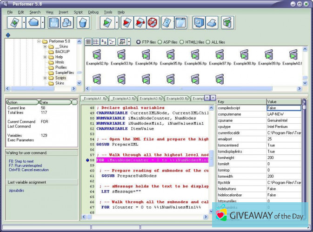Expand the Help folder tree node

coord(45,57)
